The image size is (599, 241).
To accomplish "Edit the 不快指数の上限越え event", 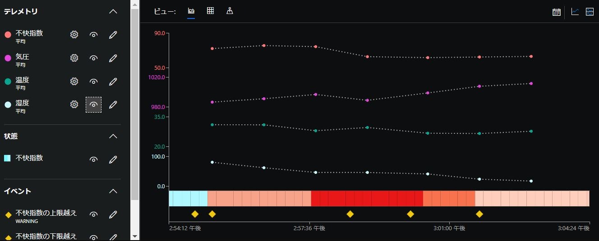I will pyautogui.click(x=113, y=214).
